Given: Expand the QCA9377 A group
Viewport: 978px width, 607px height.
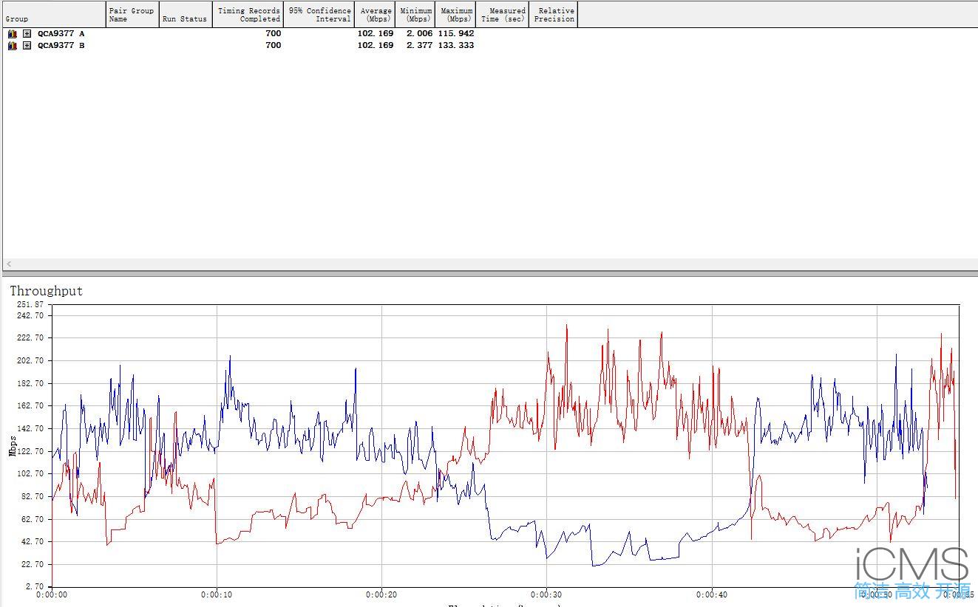Looking at the screenshot, I should [27, 33].
